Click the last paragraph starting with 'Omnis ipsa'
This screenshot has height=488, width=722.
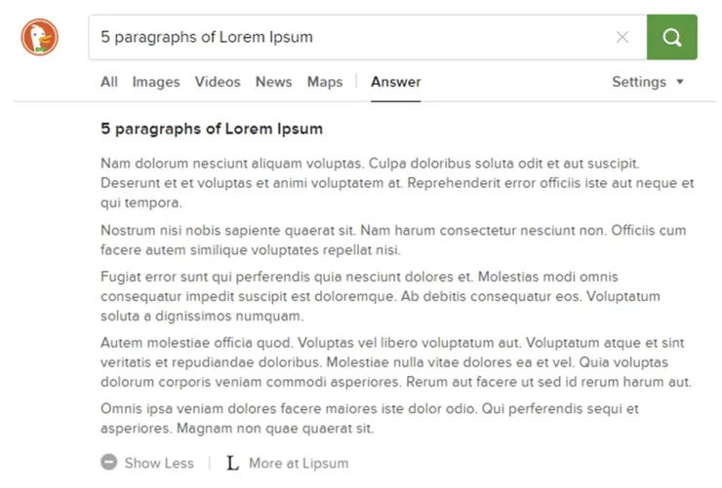(370, 419)
